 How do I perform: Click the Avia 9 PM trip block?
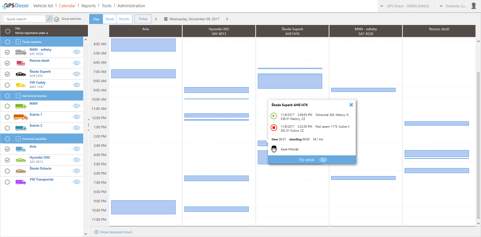click(143, 207)
